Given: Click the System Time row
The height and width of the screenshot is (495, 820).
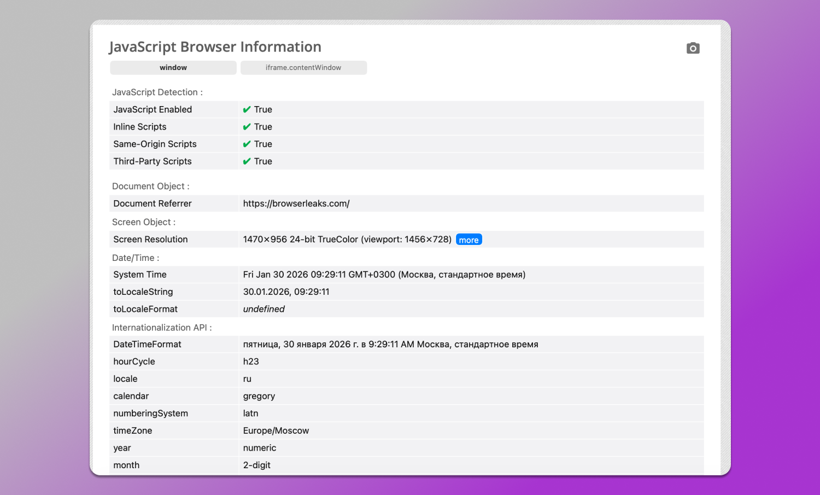Looking at the screenshot, I should tap(384, 274).
